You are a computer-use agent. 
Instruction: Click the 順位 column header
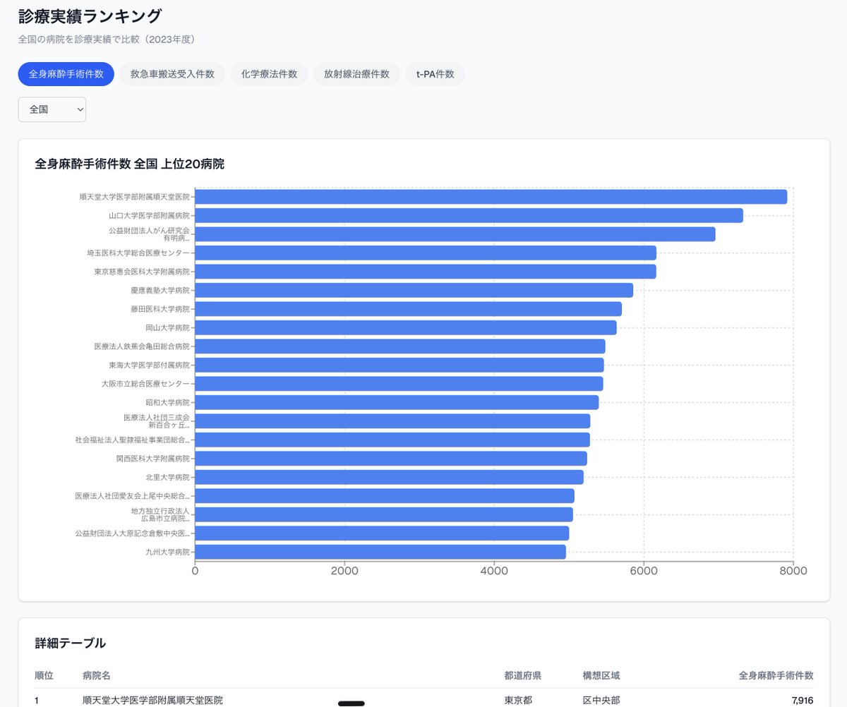tap(44, 675)
